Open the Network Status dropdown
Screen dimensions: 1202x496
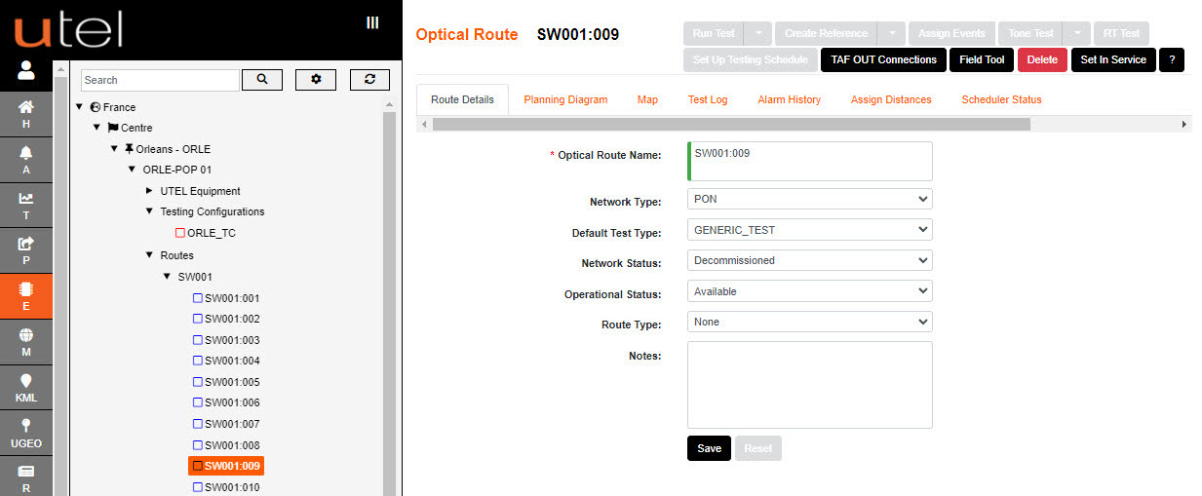809,260
